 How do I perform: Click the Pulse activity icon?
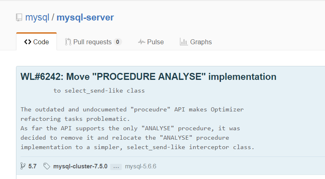point(141,42)
